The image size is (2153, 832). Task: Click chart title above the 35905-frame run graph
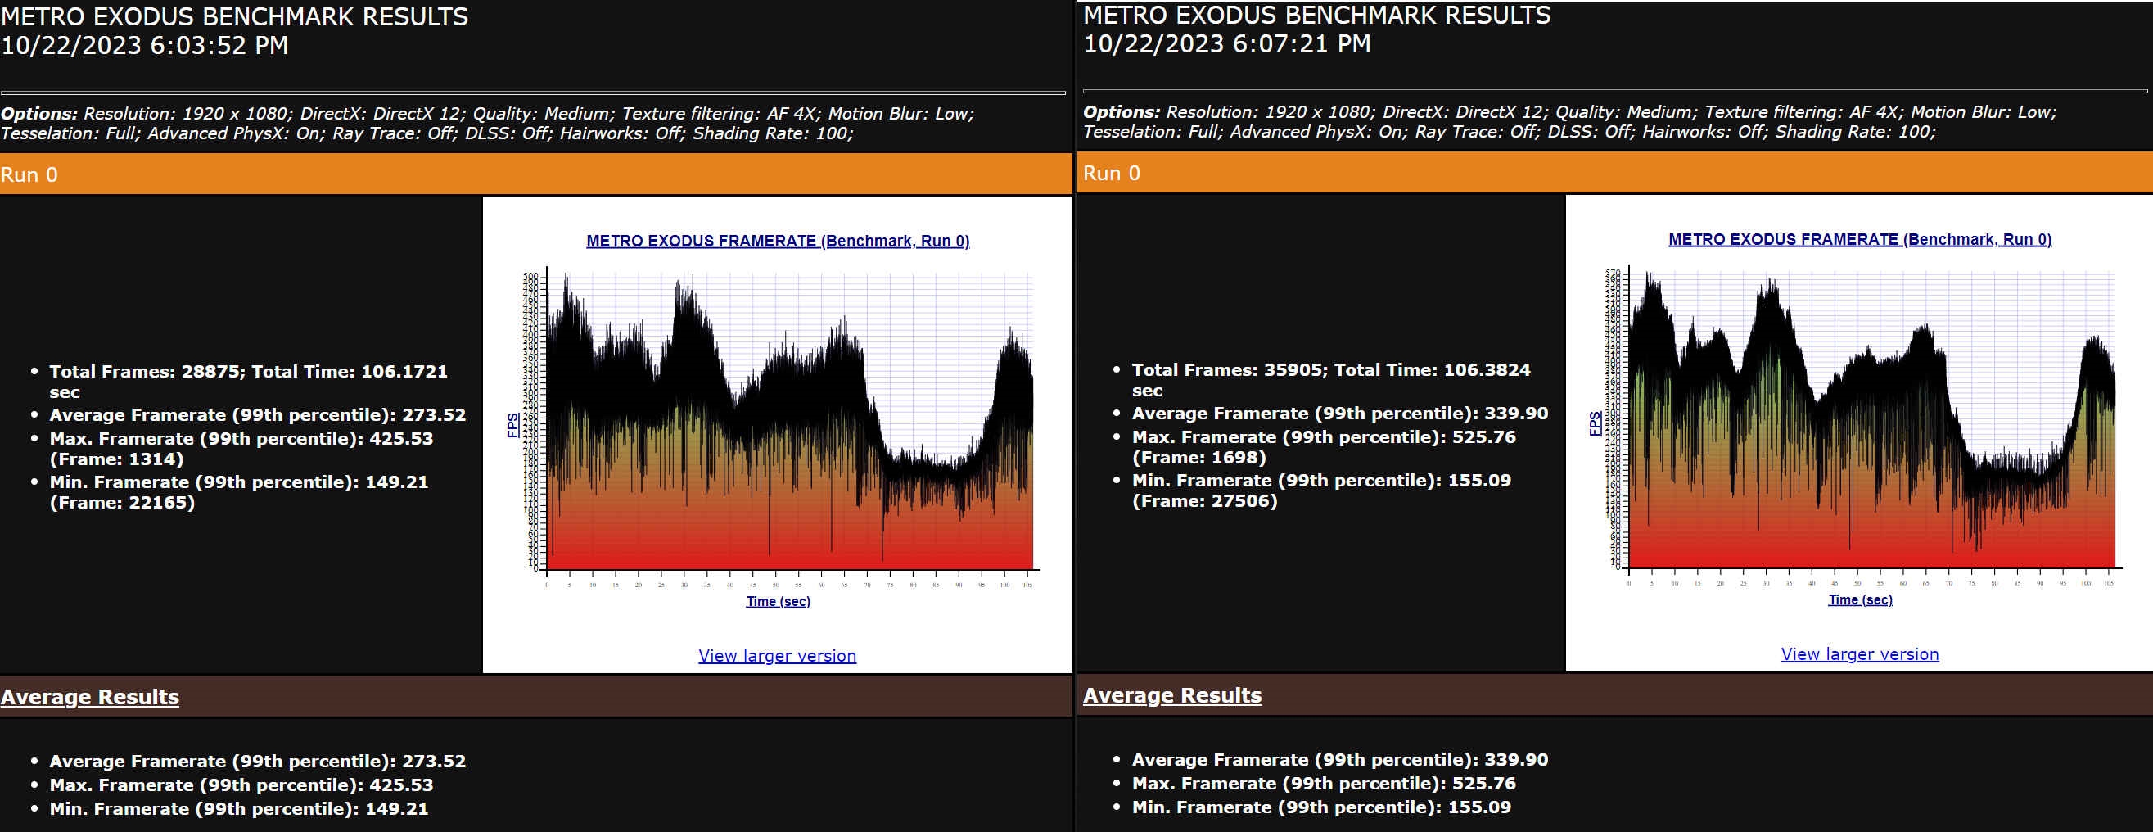click(1860, 239)
